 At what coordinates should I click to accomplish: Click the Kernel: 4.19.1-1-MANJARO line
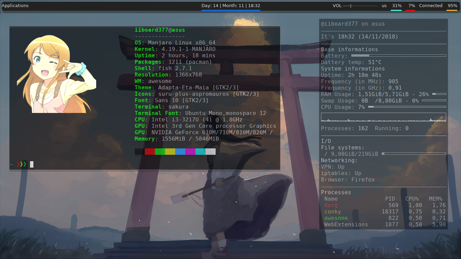pyautogui.click(x=175, y=49)
